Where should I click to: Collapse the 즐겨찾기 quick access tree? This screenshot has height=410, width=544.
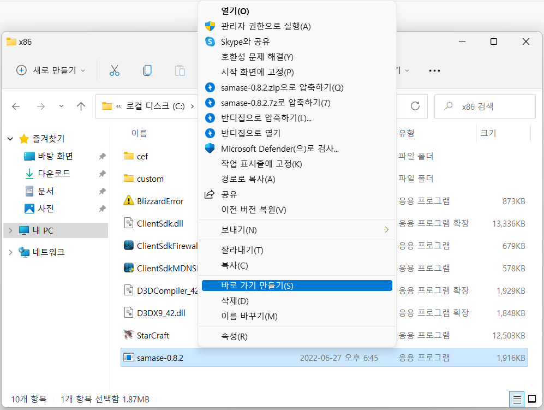tap(10, 139)
